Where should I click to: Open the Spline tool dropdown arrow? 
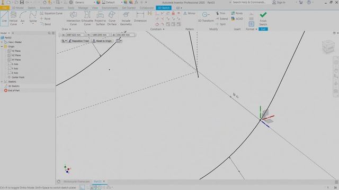[x=33, y=24]
